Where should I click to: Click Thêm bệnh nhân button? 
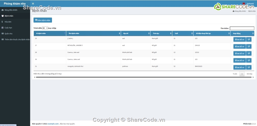click(x=43, y=20)
